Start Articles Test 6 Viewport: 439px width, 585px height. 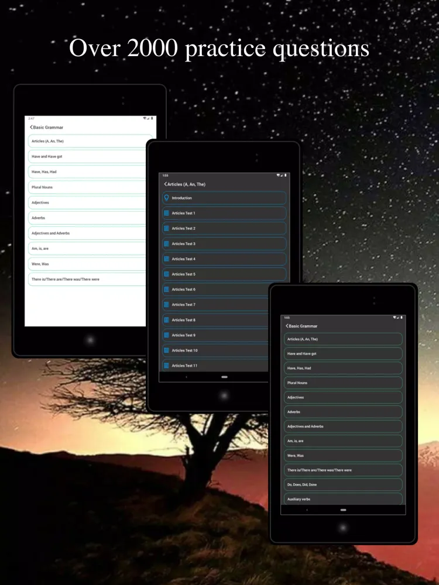(215, 289)
